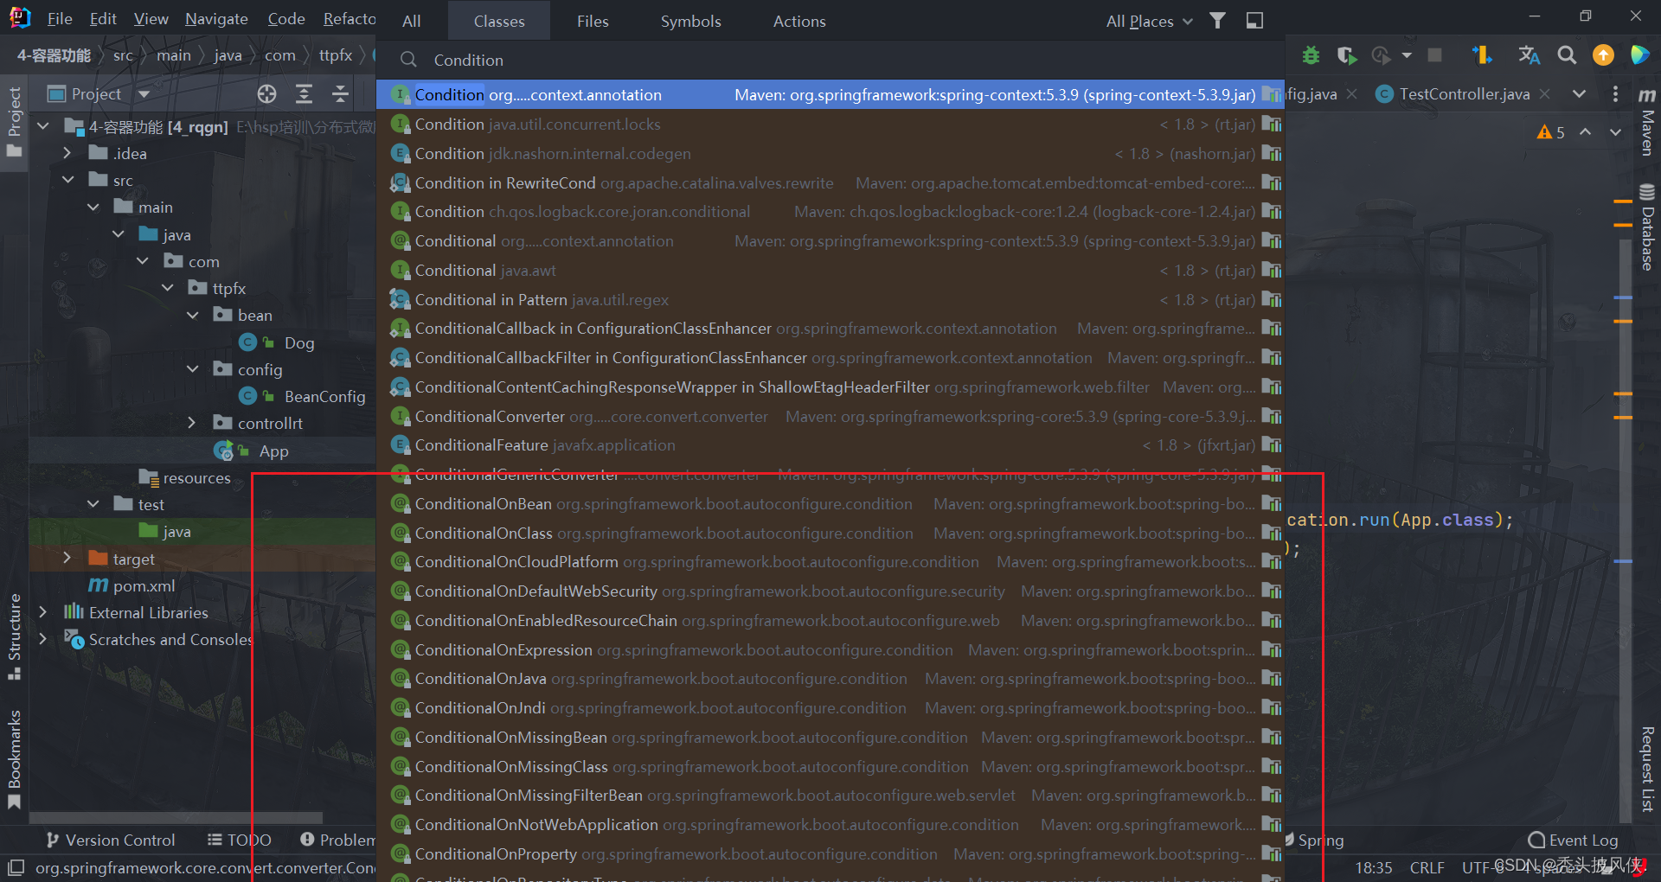Open the TestController.java editor tab
The width and height of the screenshot is (1661, 882).
[x=1464, y=93]
